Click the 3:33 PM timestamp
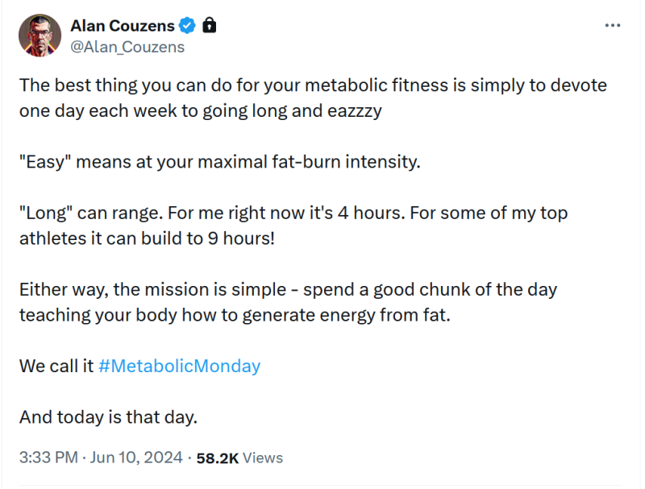Screen dimensions: 645x489 48,458
